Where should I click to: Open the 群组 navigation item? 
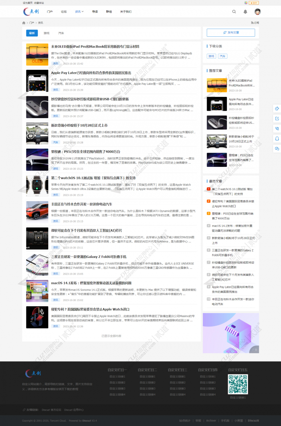pos(109,12)
